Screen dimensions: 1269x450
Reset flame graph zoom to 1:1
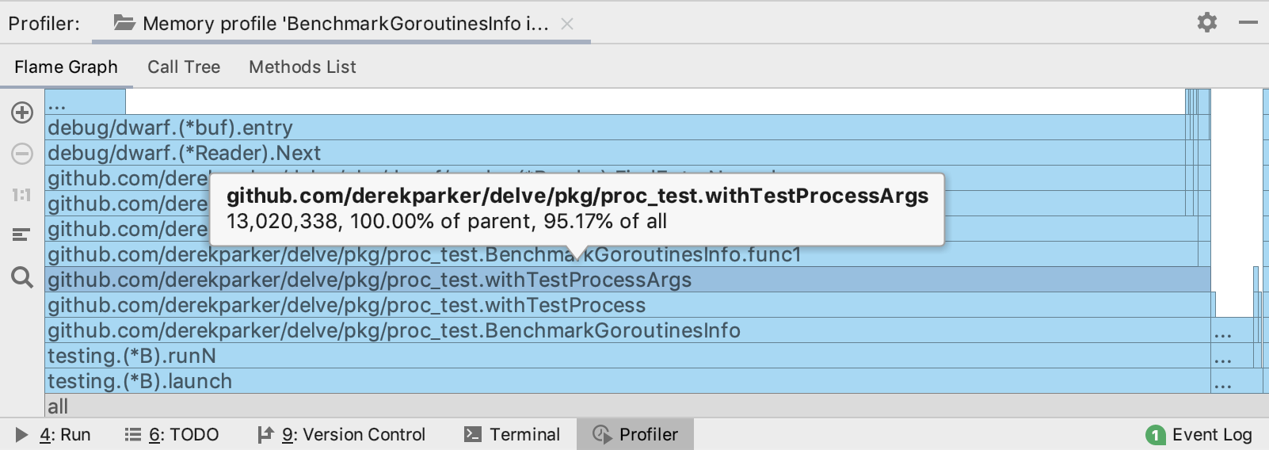(21, 195)
